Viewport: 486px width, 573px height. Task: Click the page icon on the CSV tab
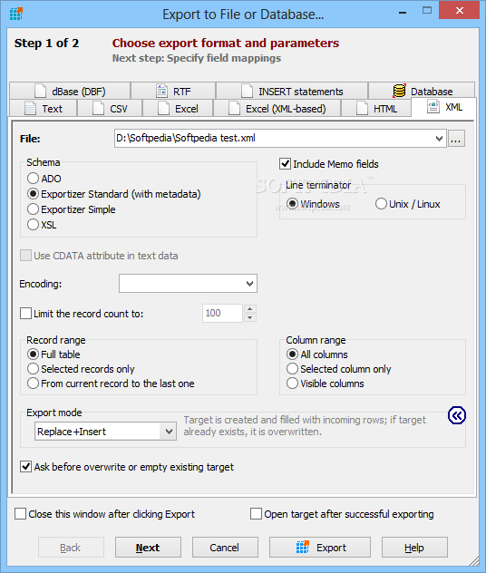click(98, 108)
